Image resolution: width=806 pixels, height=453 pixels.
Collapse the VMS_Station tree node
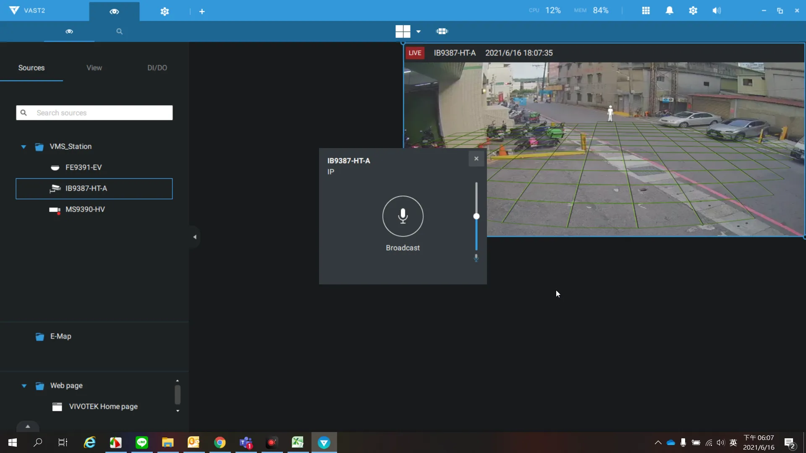point(24,147)
